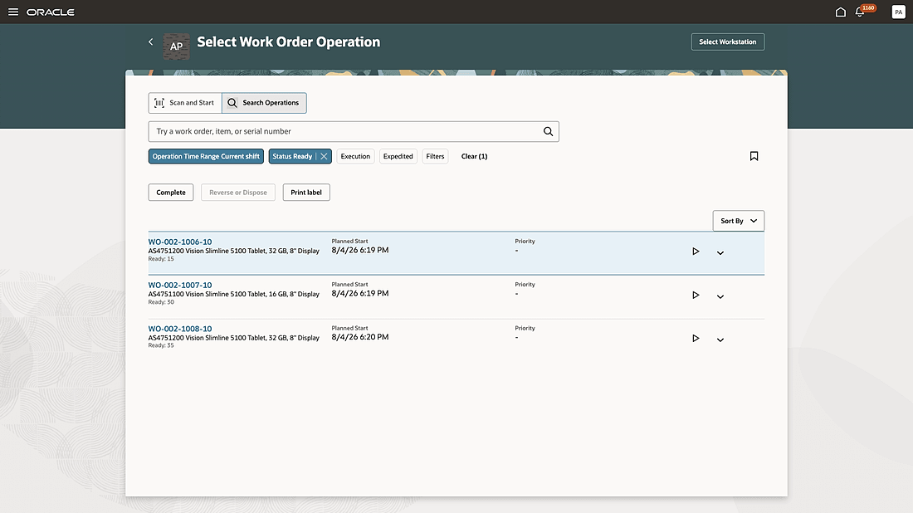Click planned start '8/4/26 6:20 PM'
This screenshot has width=913, height=513.
coord(360,337)
